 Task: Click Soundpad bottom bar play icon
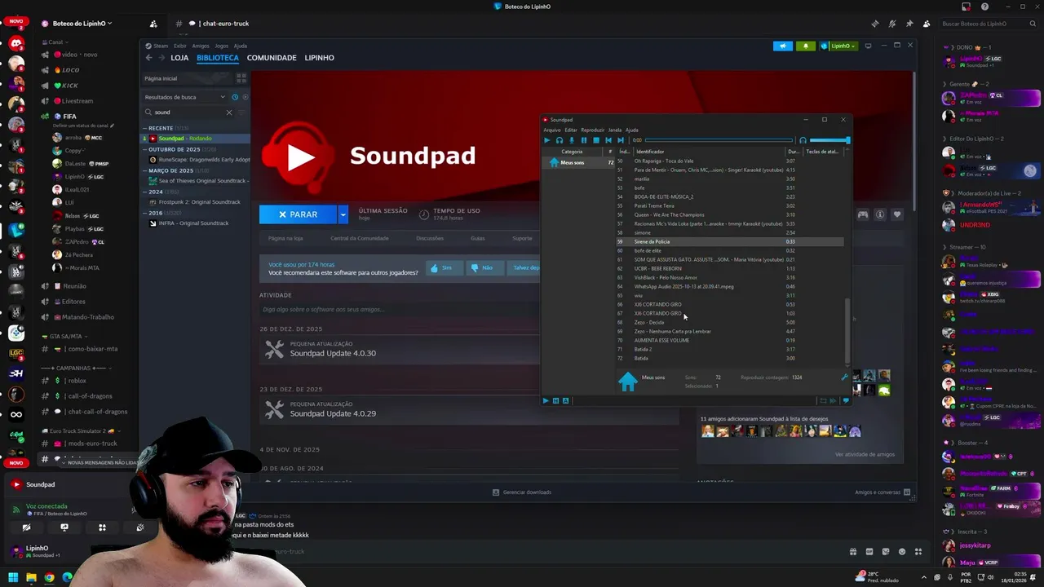pyautogui.click(x=546, y=400)
